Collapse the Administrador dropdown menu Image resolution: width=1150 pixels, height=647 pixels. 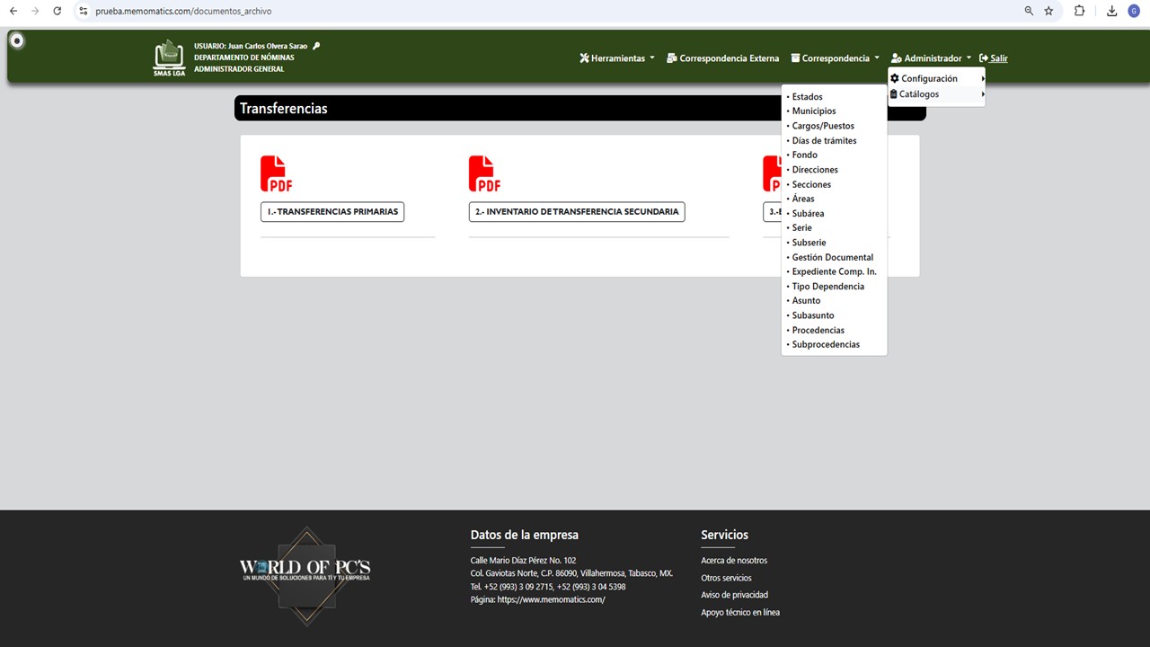932,58
